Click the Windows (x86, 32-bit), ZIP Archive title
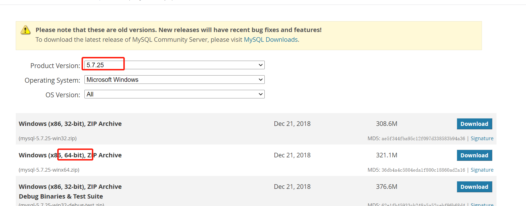This screenshot has width=526, height=206. pyautogui.click(x=70, y=124)
